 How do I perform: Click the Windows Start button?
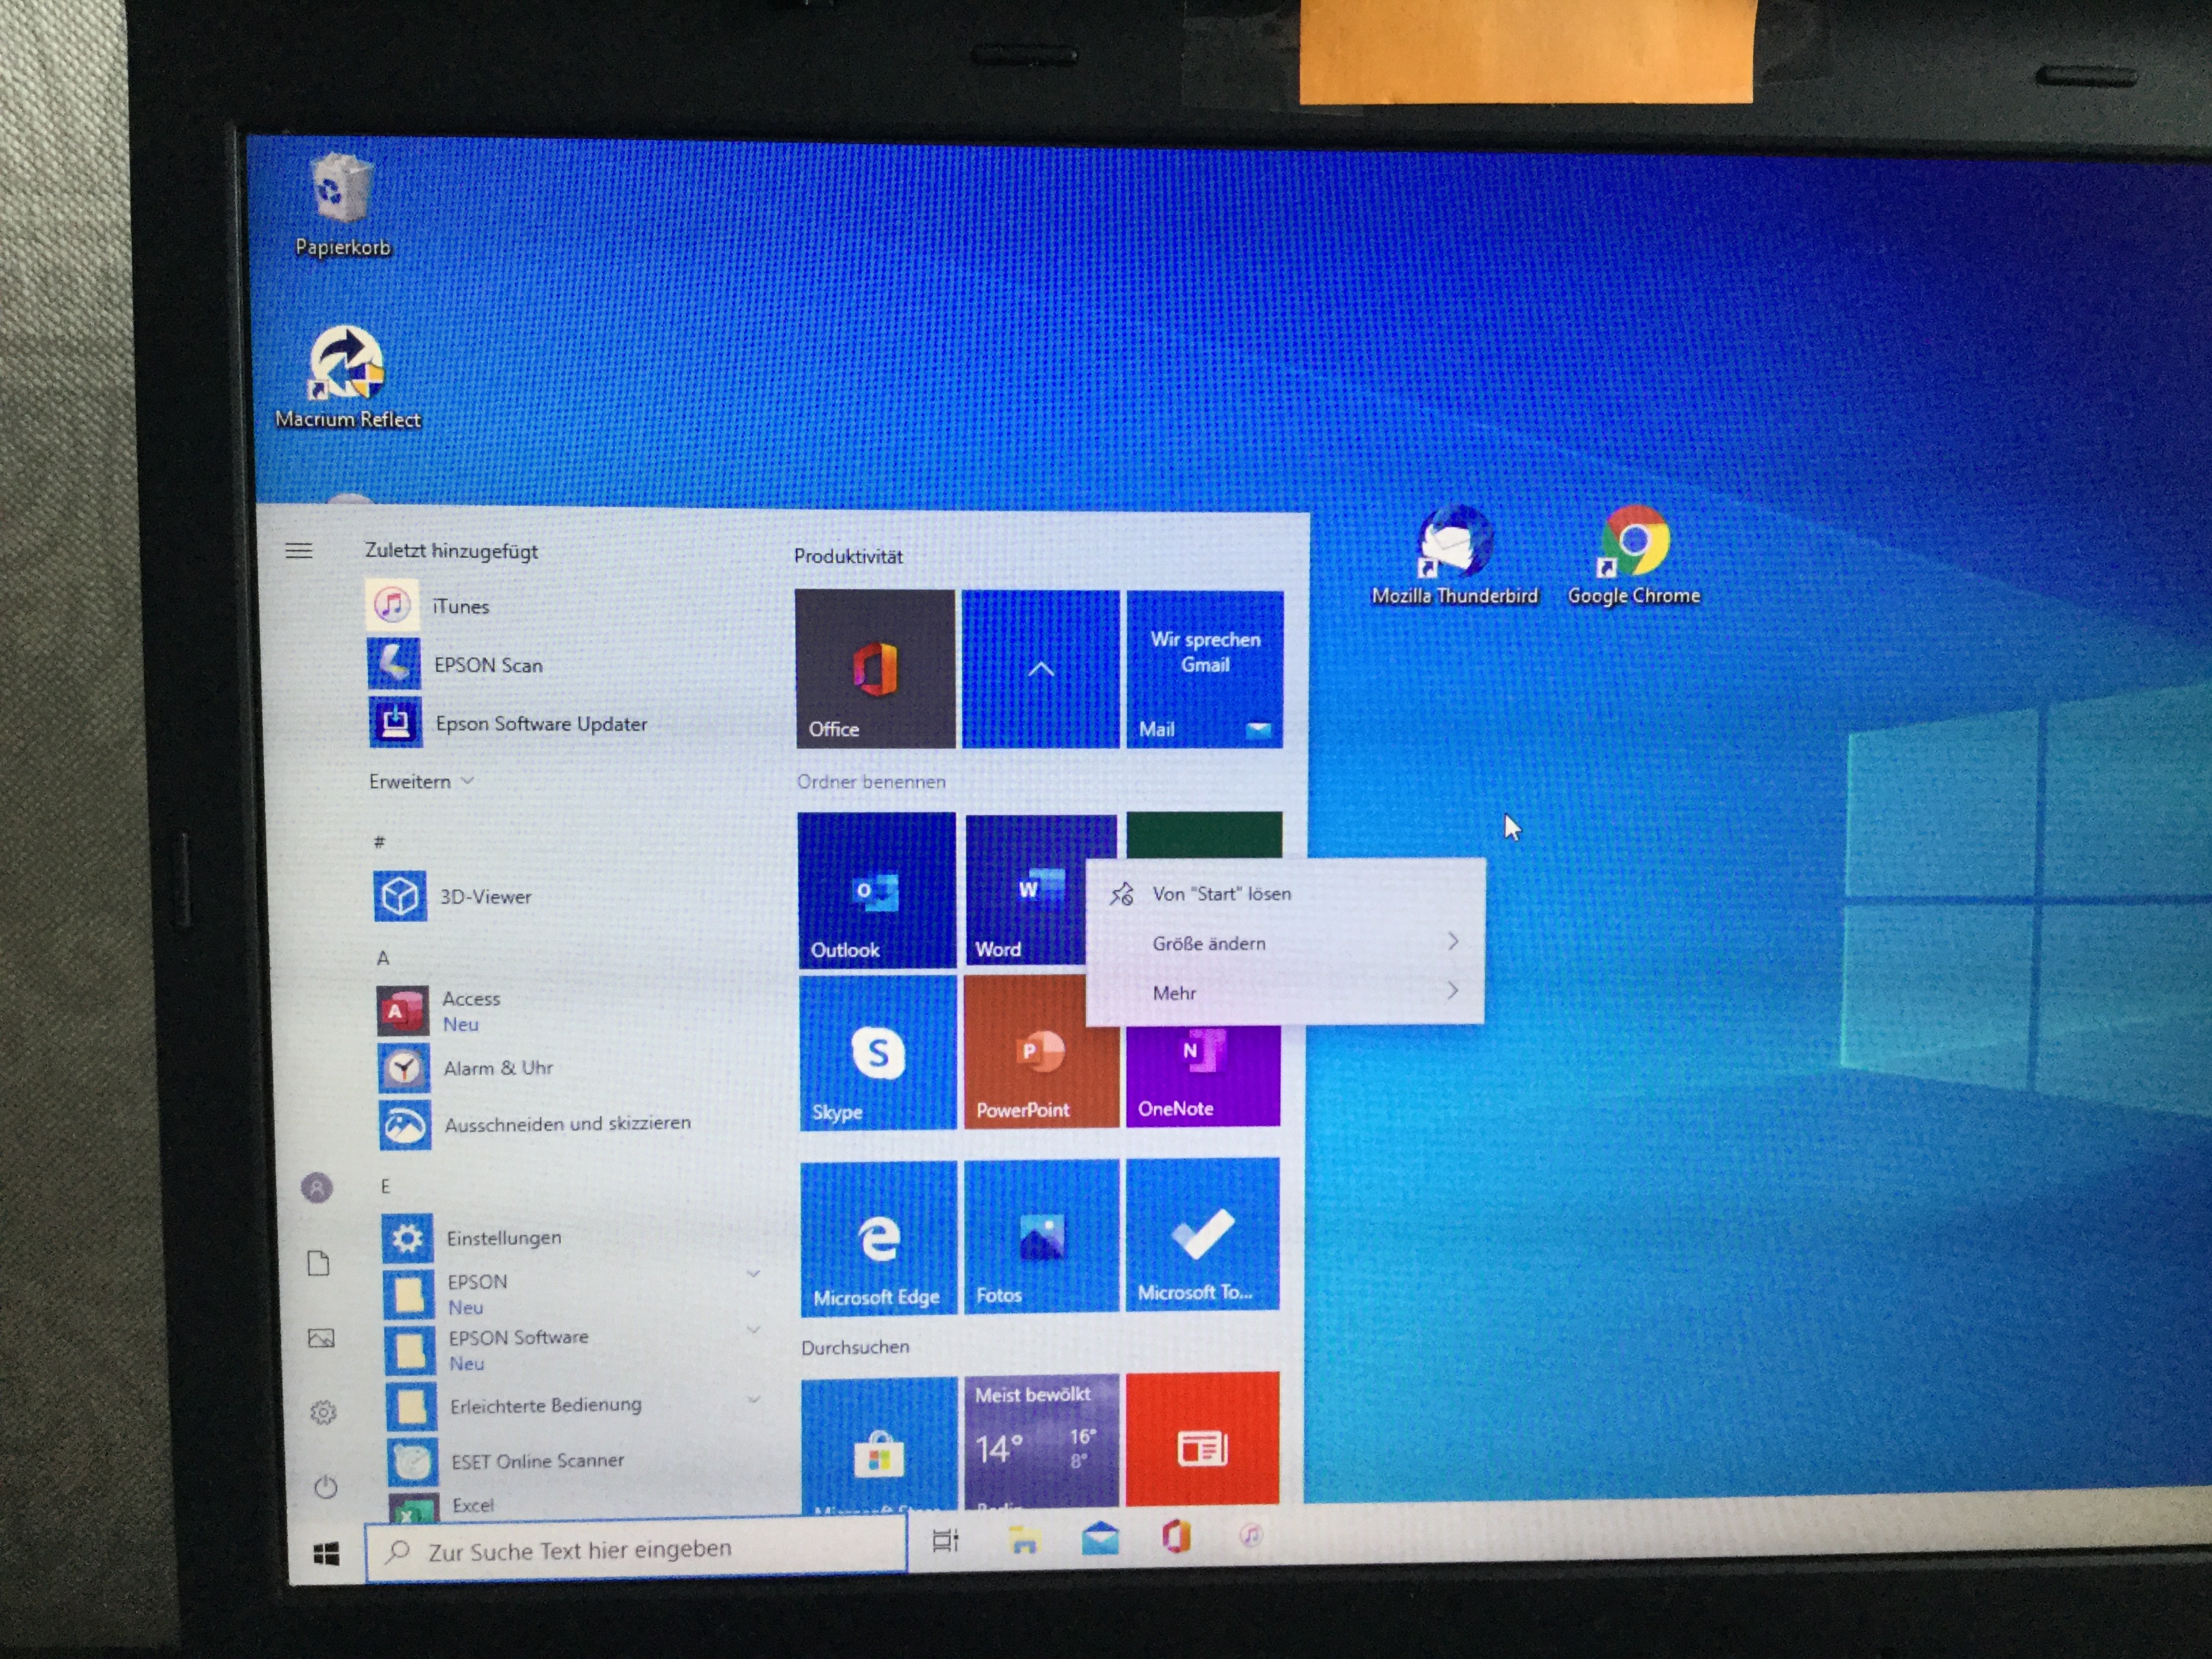[x=326, y=1553]
